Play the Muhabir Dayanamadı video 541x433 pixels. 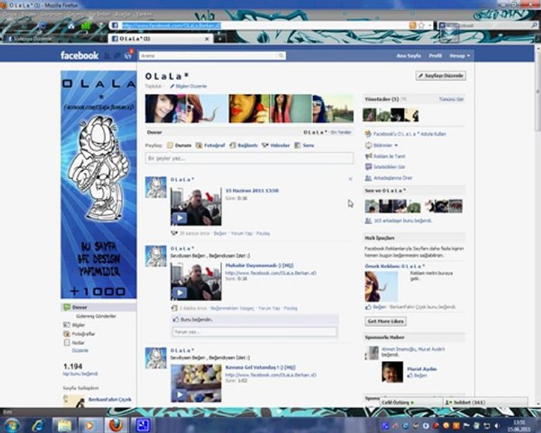click(179, 293)
